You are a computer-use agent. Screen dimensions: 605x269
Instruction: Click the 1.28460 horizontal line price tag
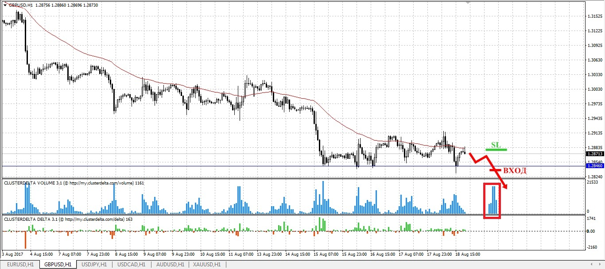[595, 166]
